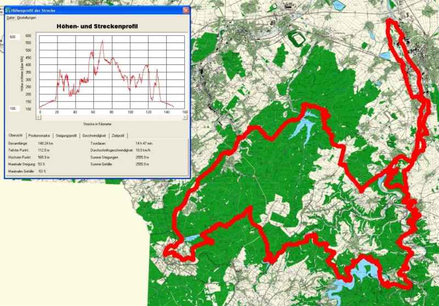Click the highest peak of the elevation curve
This screenshot has width=439, height=306.
[x=102, y=41]
